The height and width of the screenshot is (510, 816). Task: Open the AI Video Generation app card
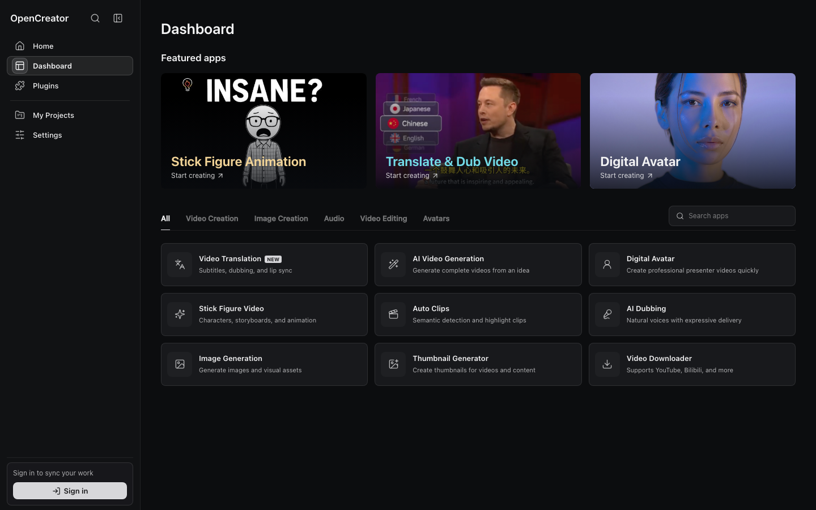(x=478, y=265)
